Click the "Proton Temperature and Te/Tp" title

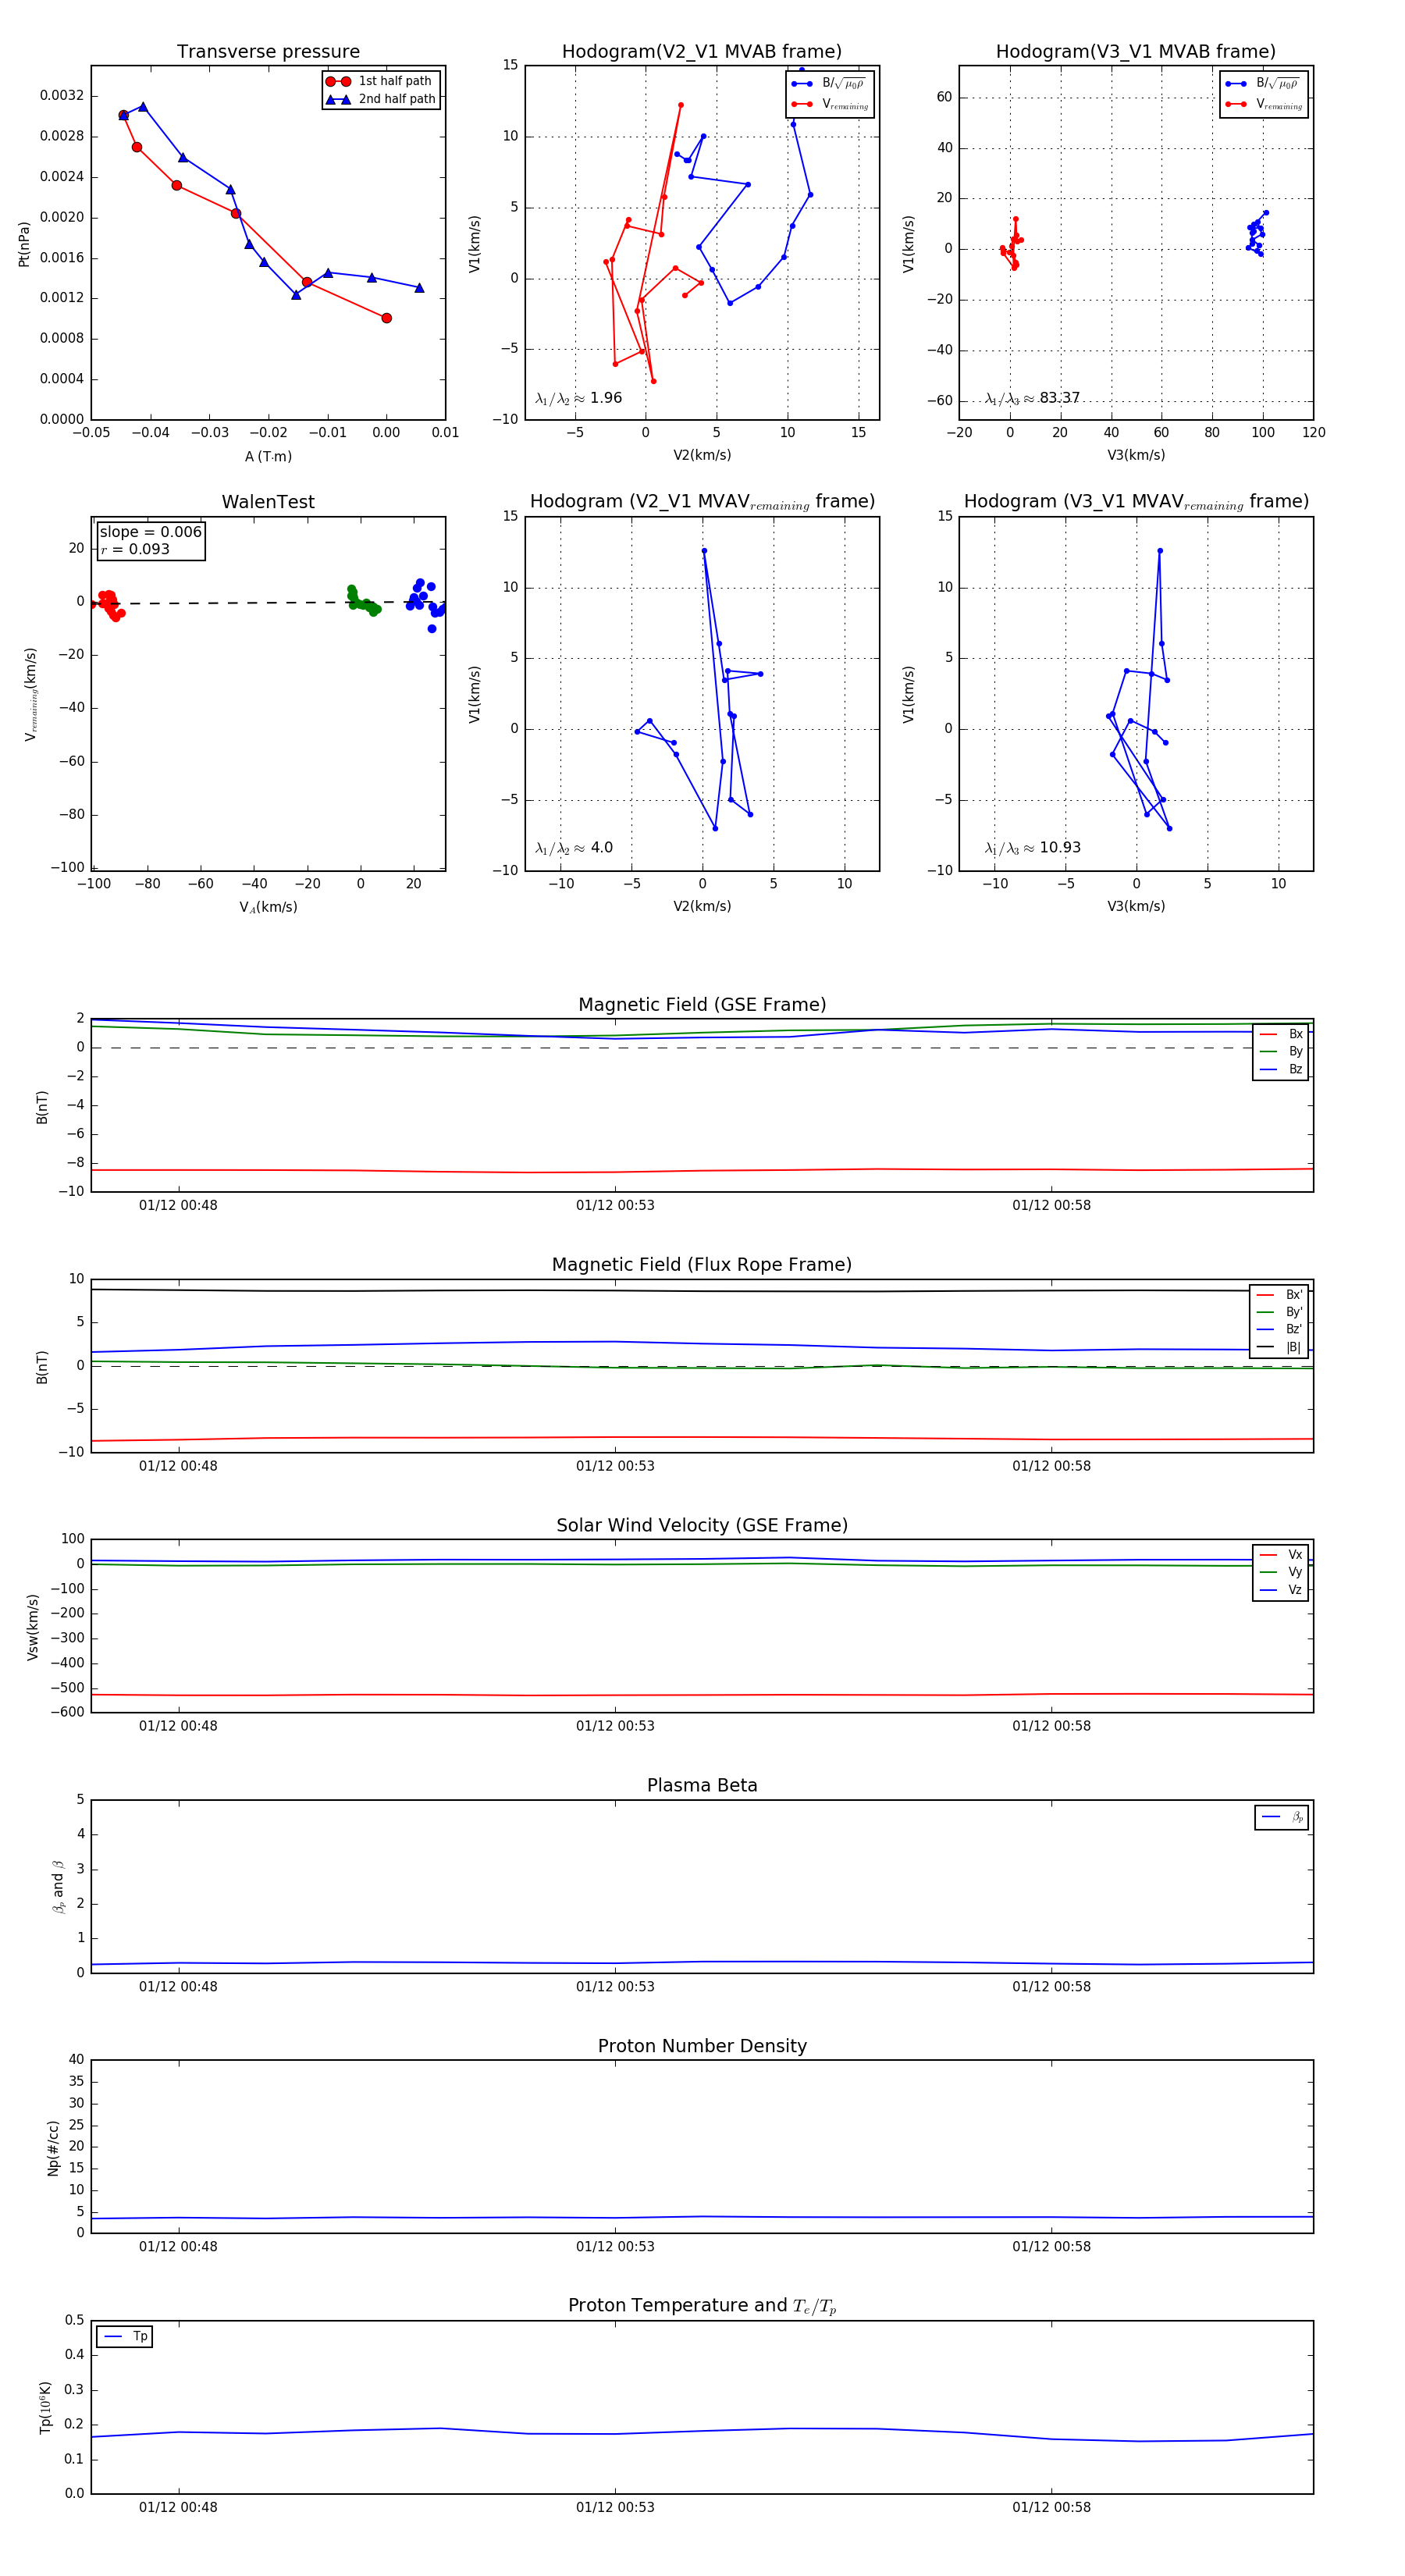702,2306
